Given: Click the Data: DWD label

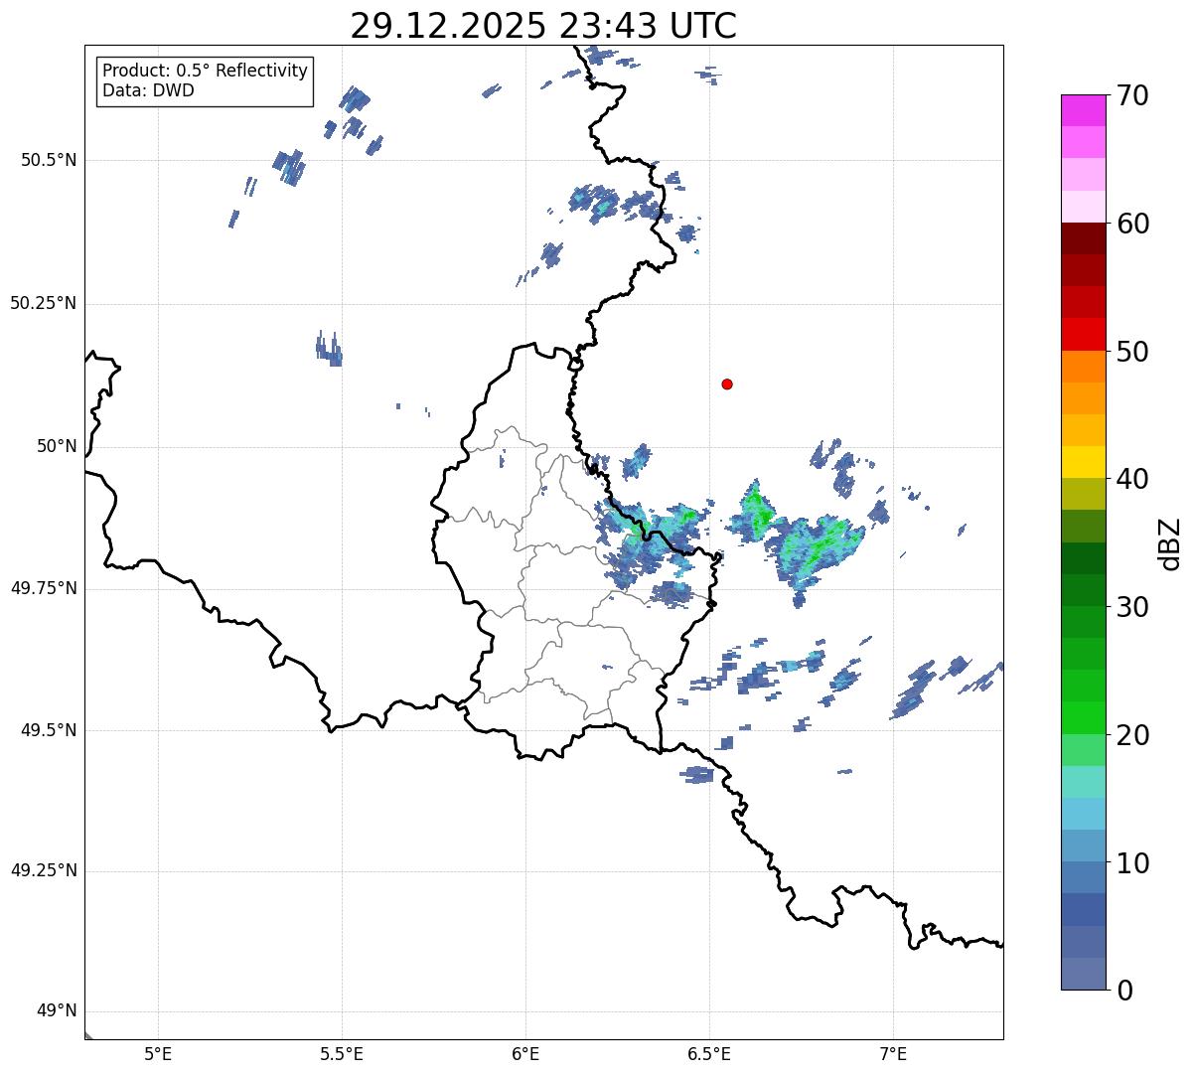Looking at the screenshot, I should [x=148, y=90].
